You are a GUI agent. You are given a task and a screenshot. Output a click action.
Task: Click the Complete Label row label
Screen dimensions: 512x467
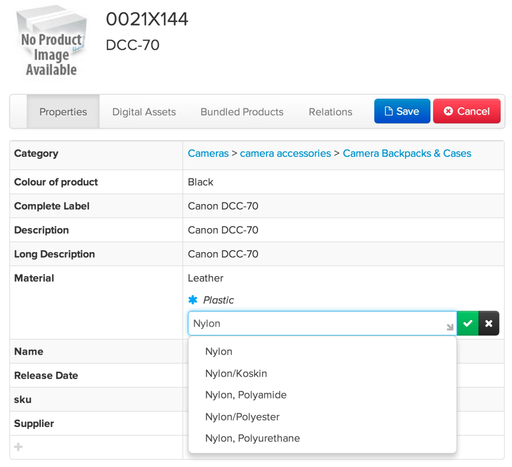click(x=51, y=206)
